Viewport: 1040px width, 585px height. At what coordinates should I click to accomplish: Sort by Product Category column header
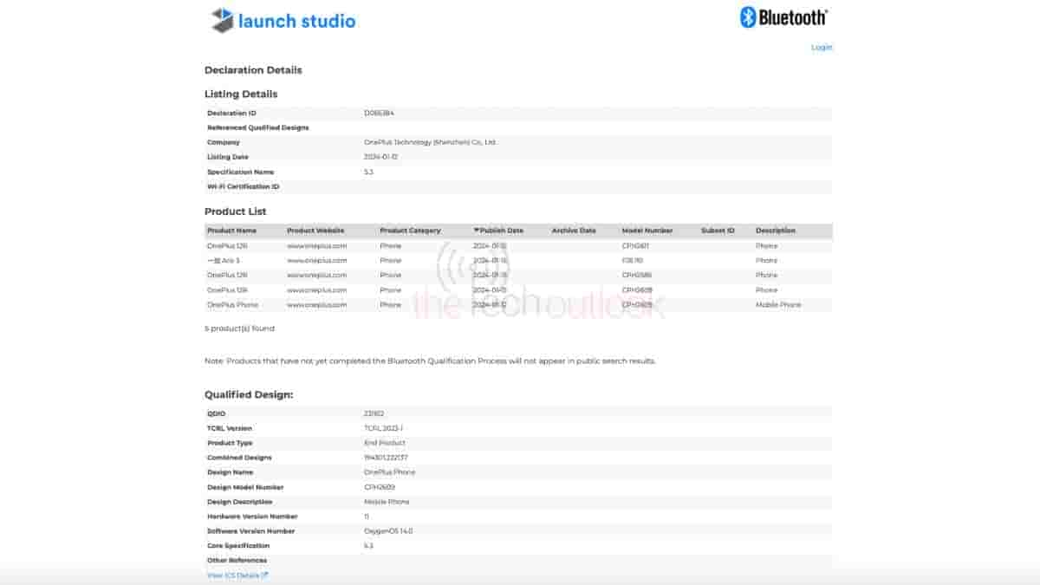click(410, 231)
